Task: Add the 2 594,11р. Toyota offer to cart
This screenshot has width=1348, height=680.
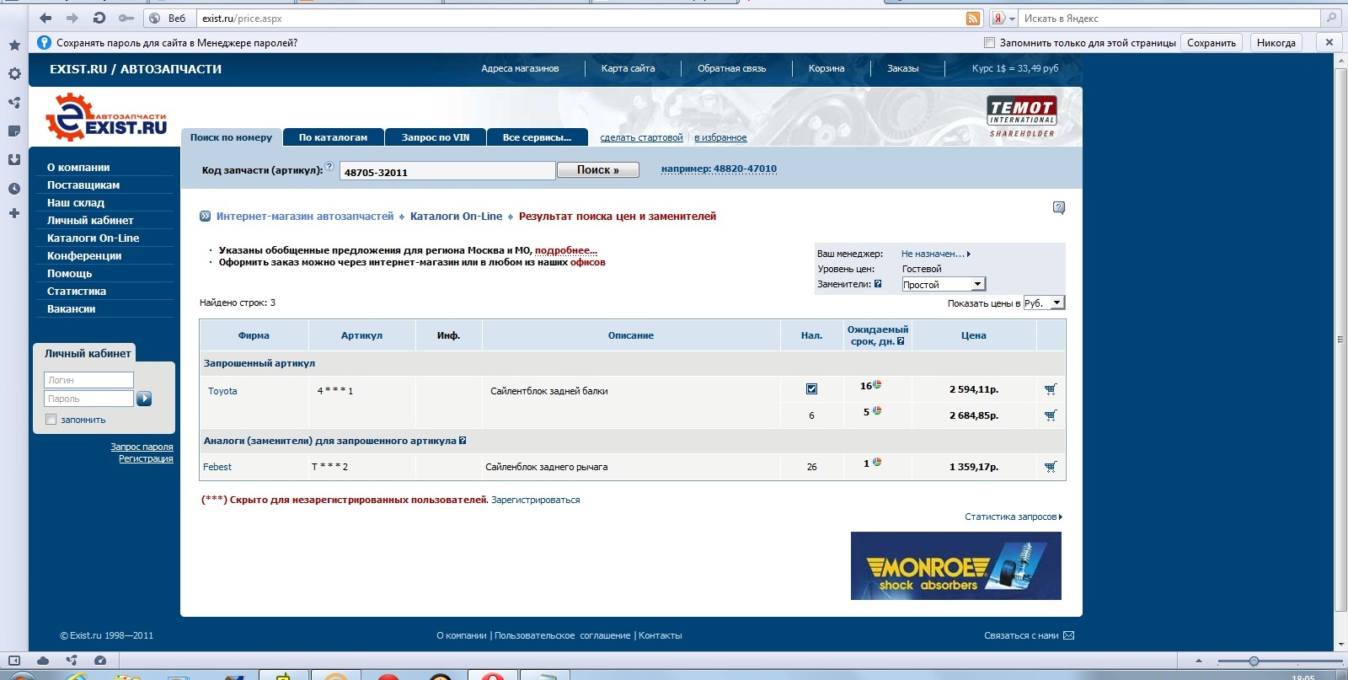Action: click(1050, 389)
